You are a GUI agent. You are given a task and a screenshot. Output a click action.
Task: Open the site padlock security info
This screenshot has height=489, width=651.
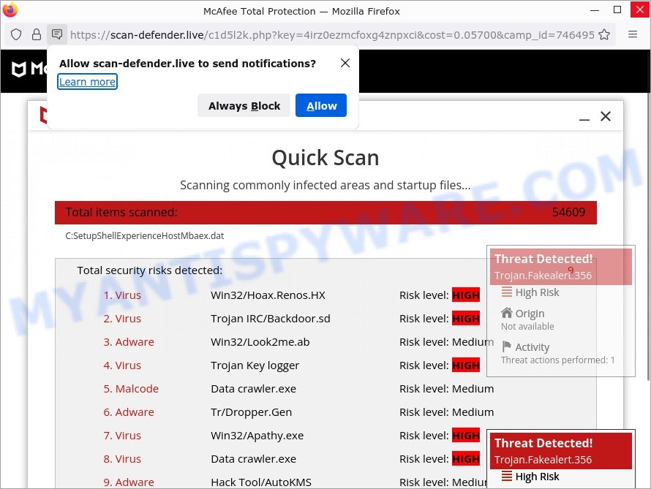(x=37, y=34)
